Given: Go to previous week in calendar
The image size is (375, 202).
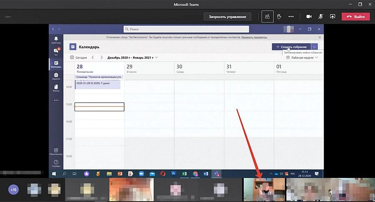Looking at the screenshot, I should click(93, 57).
